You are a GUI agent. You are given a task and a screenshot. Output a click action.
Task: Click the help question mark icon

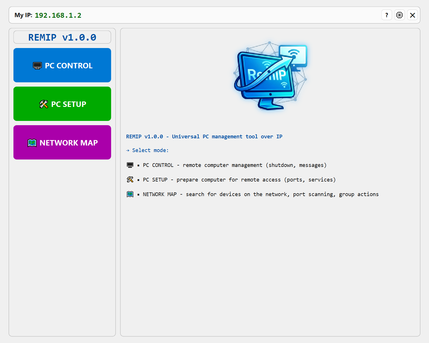click(387, 15)
